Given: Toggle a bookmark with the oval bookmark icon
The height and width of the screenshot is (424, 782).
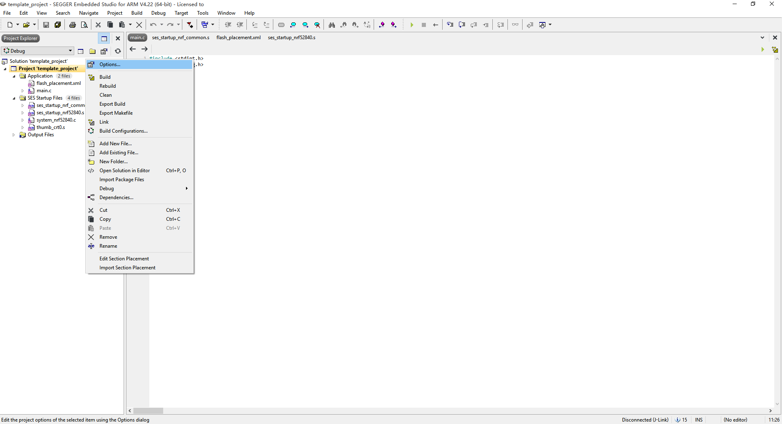Looking at the screenshot, I should point(281,24).
